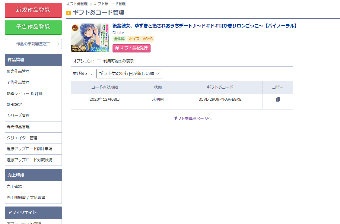The height and width of the screenshot is (224, 340).
Task: Open the 並び替え sort dropdown
Action: pyautogui.click(x=129, y=74)
